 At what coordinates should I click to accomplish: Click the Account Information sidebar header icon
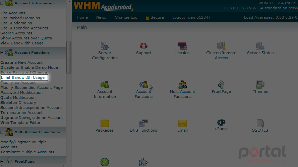tap(9, 3)
